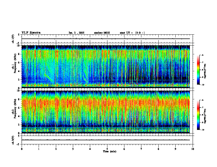Click the "ch.3(V)" waveform axis label
Screen dimensions: 217x167
pos(13,140)
